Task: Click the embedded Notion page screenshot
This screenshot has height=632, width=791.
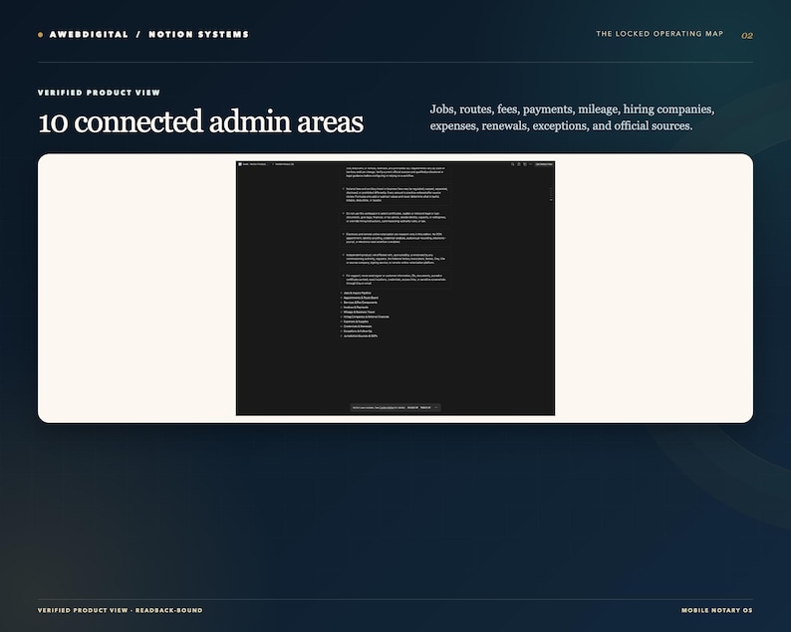Action: pyautogui.click(x=395, y=289)
